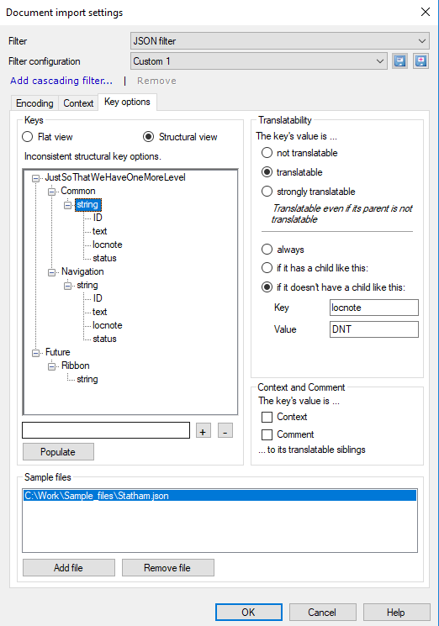Click the empty key name input field
The height and width of the screenshot is (626, 439).
point(106,430)
